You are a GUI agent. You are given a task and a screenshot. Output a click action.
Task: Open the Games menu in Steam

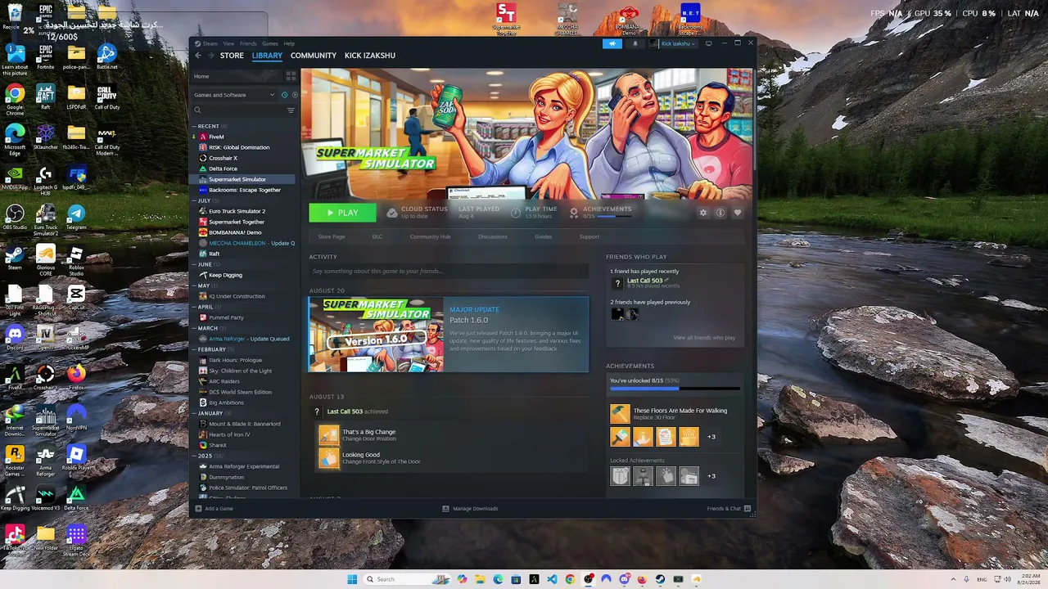pos(270,43)
